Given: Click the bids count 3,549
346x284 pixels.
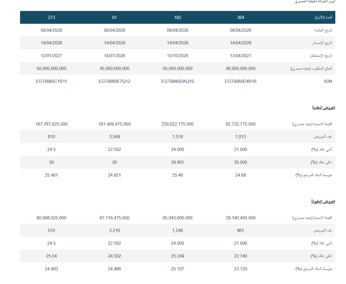Looking at the screenshot, I should click(x=114, y=137).
